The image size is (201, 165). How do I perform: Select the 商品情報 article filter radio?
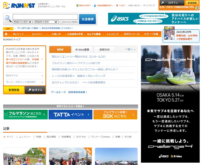[44, 137]
